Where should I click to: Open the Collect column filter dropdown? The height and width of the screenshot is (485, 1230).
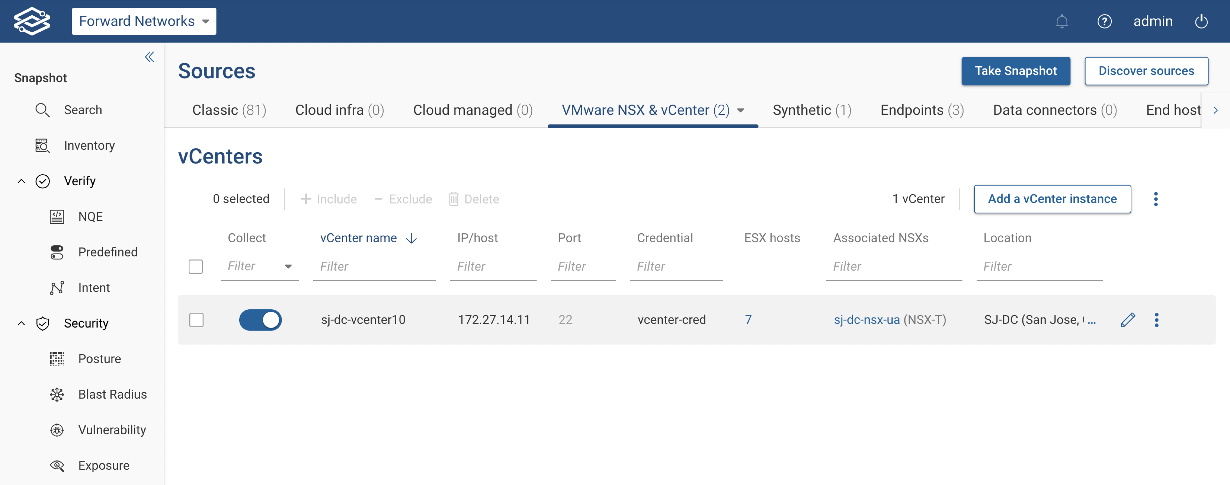[288, 266]
